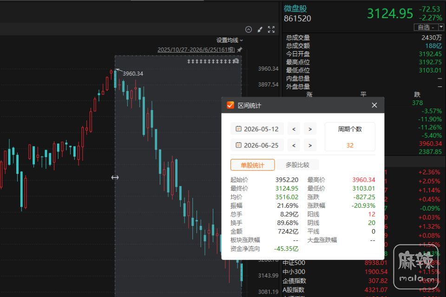Click the 起始价 value 3952.20
This screenshot has width=446, height=297.
click(287, 180)
